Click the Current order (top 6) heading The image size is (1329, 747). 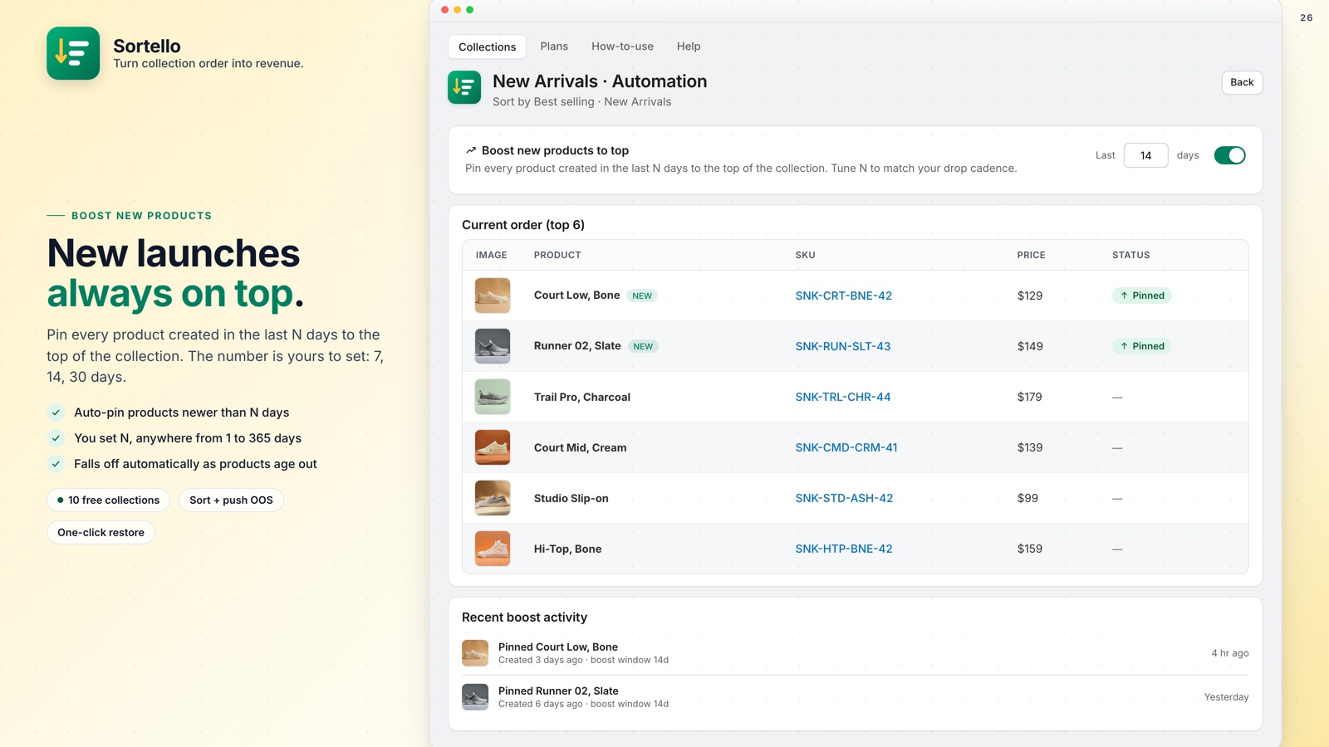(523, 225)
